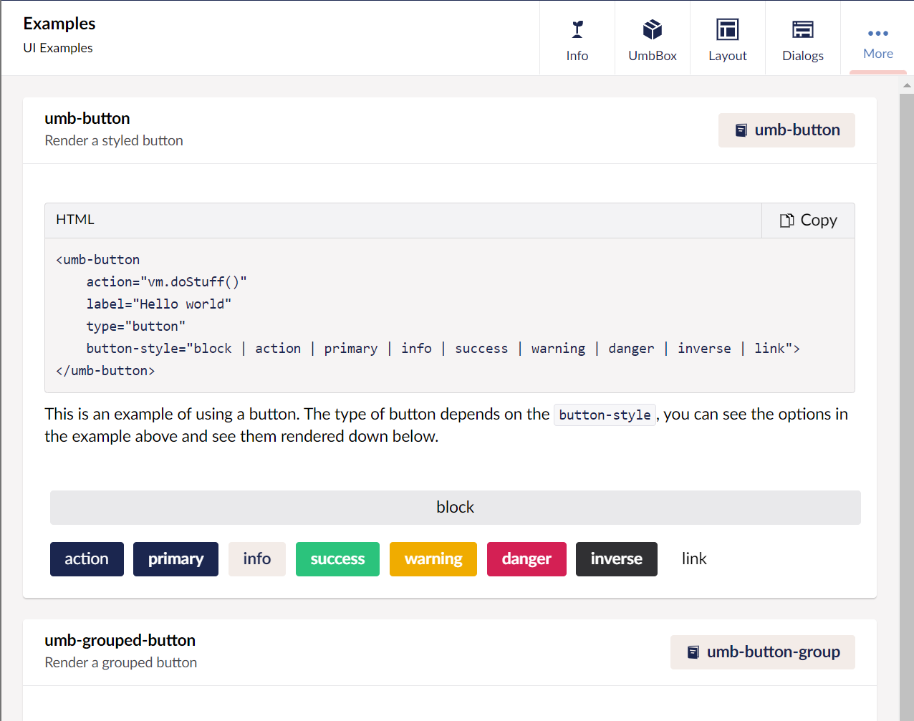Click the dark inverse button

point(617,559)
